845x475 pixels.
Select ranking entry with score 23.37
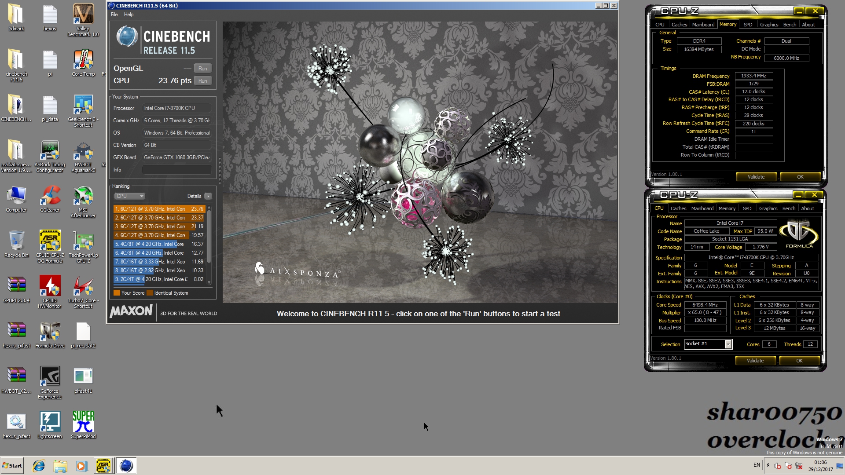[x=159, y=218]
